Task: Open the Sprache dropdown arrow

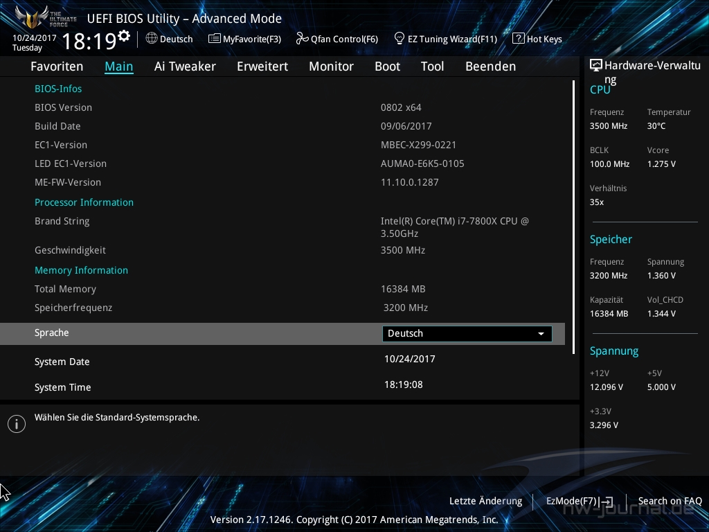Action: click(x=541, y=334)
